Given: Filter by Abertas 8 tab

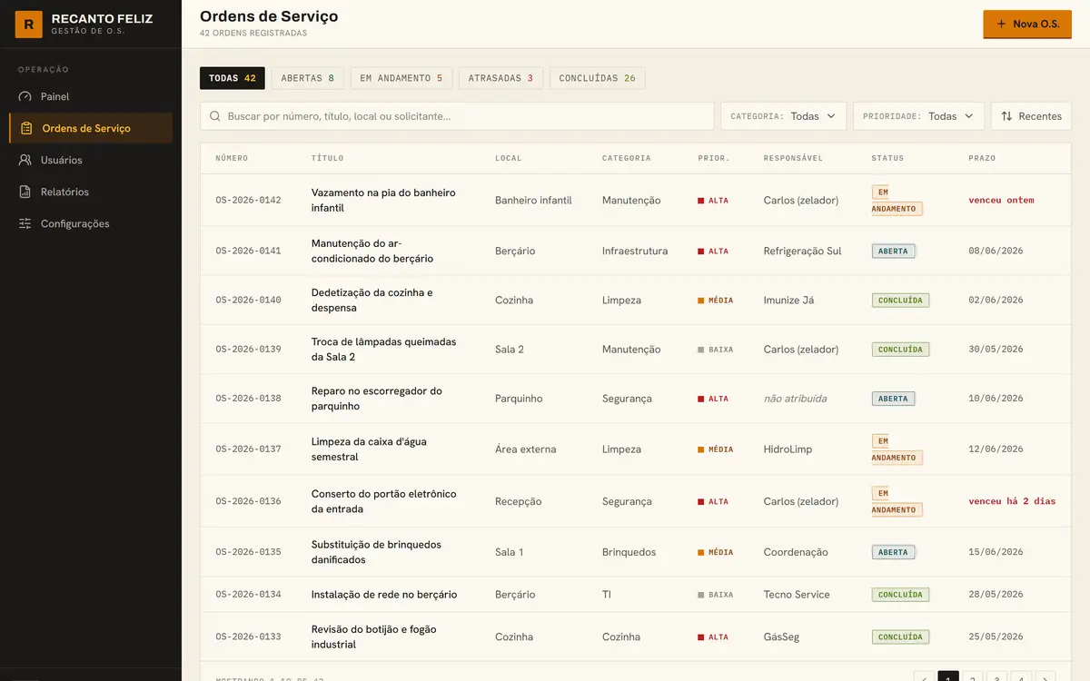Looking at the screenshot, I should (307, 78).
